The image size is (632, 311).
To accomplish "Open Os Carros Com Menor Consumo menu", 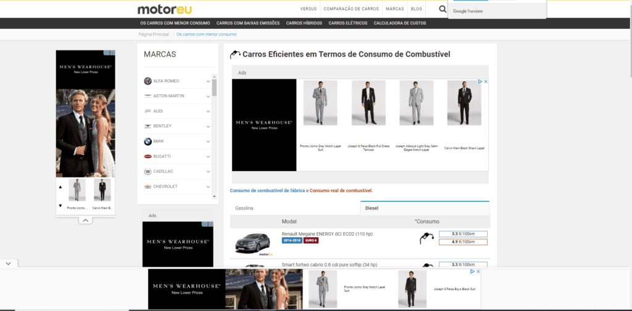I will [x=175, y=23].
